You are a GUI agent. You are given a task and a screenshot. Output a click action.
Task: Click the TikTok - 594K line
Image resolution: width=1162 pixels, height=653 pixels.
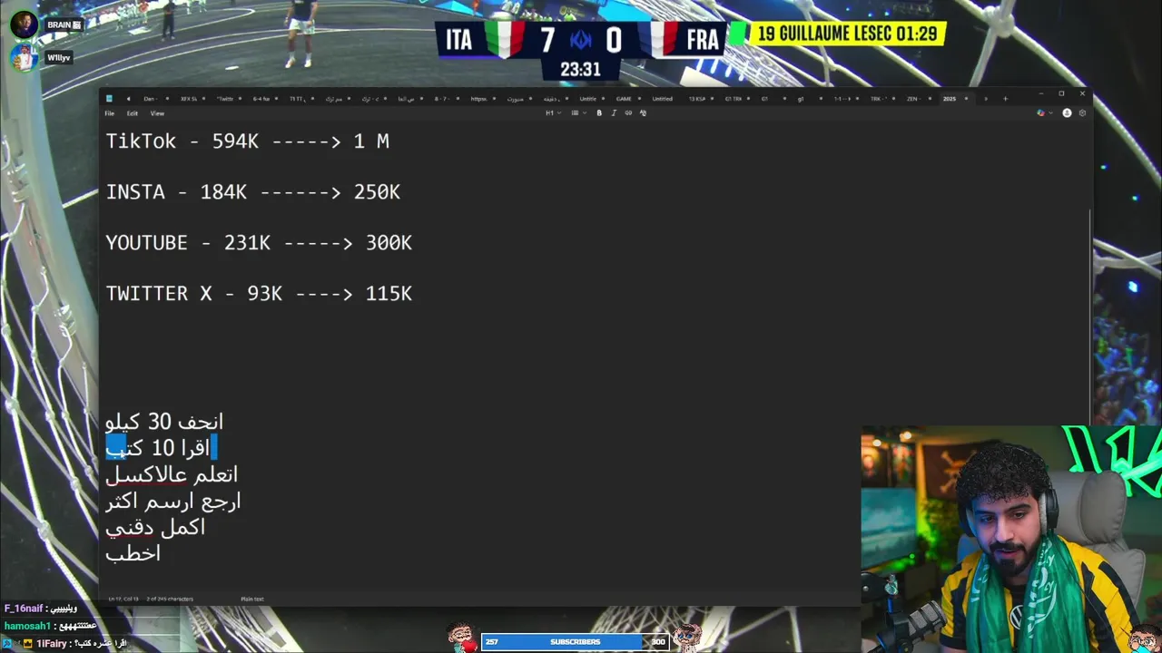(247, 141)
